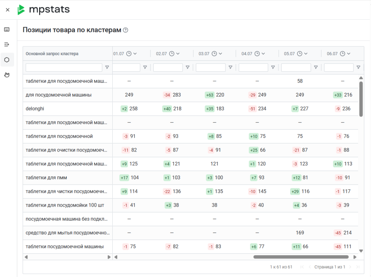
Task: Expand the 02.07 column dropdown chevron
Action: 178,54
